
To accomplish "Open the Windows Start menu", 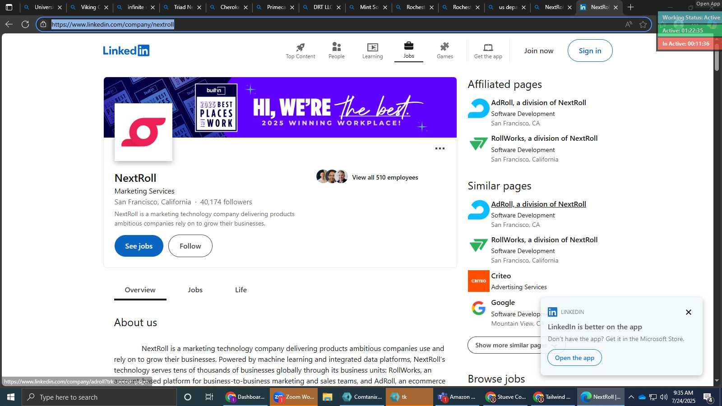I will (11, 397).
